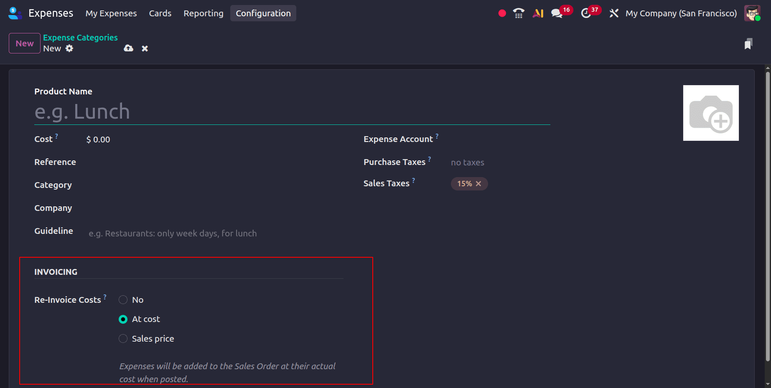Open the Cards menu
This screenshot has height=388, width=771.
(160, 13)
